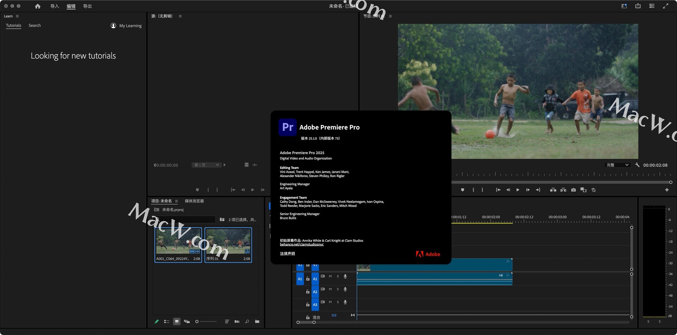Step back one frame in Source monitor

[x=243, y=190]
